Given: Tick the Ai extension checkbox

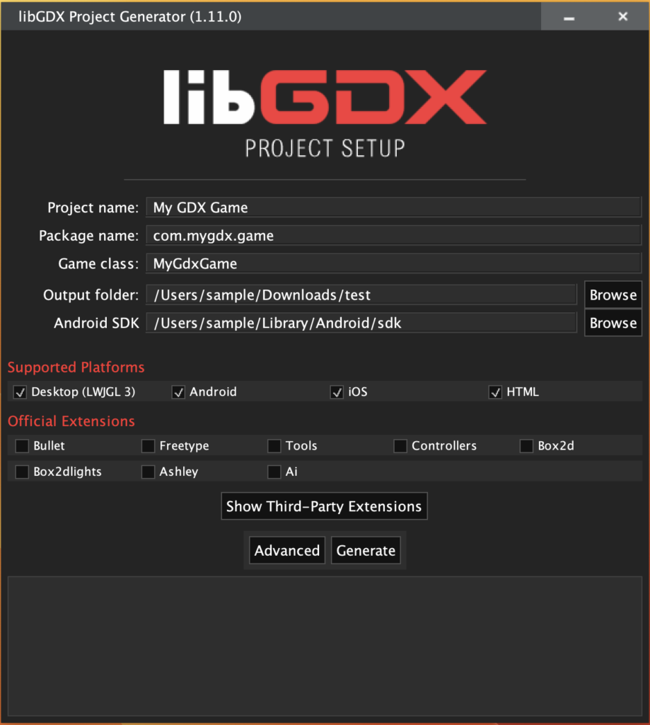Looking at the screenshot, I should [274, 472].
